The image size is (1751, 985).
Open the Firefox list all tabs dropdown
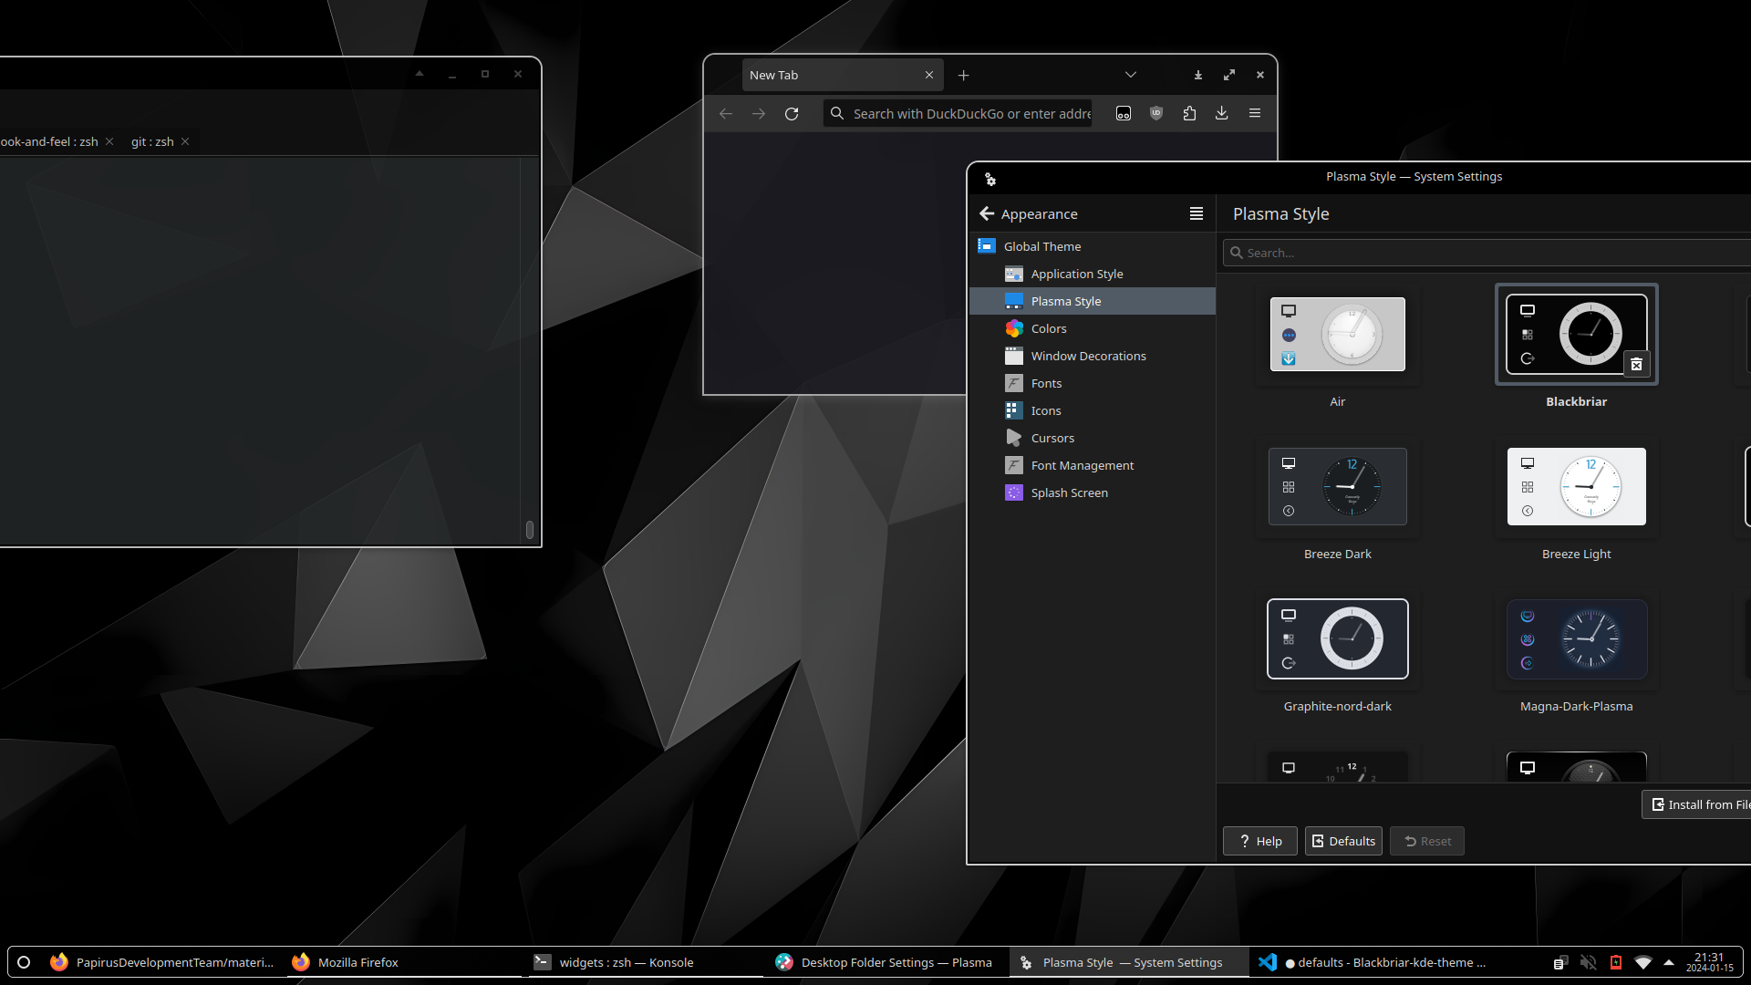pos(1131,75)
